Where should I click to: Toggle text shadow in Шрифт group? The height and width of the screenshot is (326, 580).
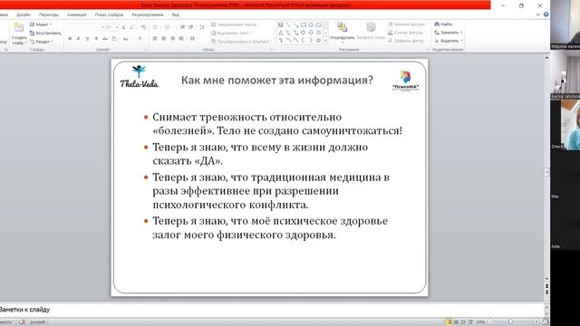tap(96, 38)
